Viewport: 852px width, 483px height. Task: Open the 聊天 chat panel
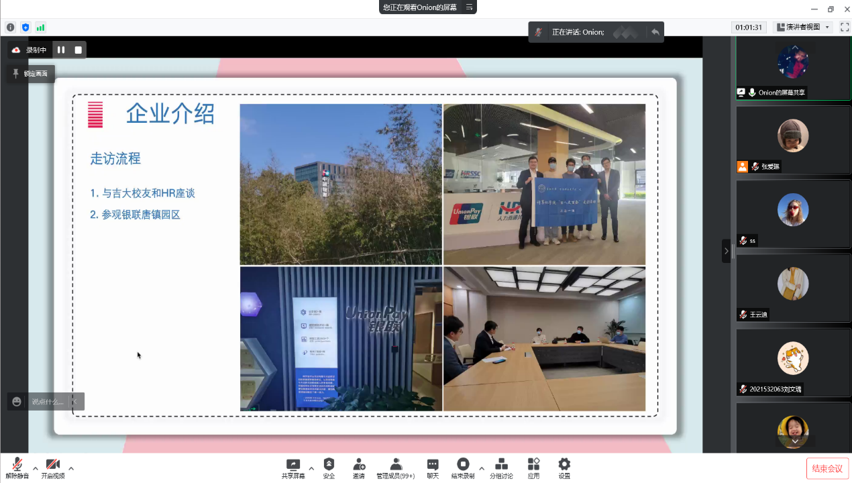[x=433, y=468]
